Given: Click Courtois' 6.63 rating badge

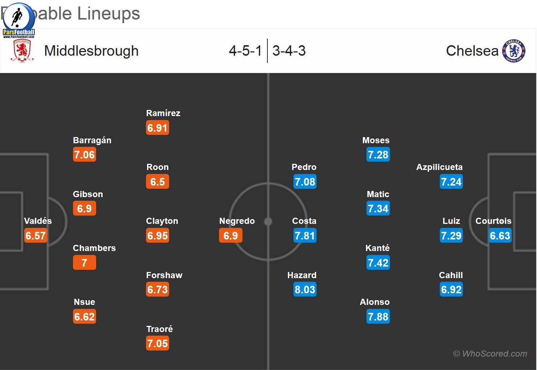Looking at the screenshot, I should point(500,236).
